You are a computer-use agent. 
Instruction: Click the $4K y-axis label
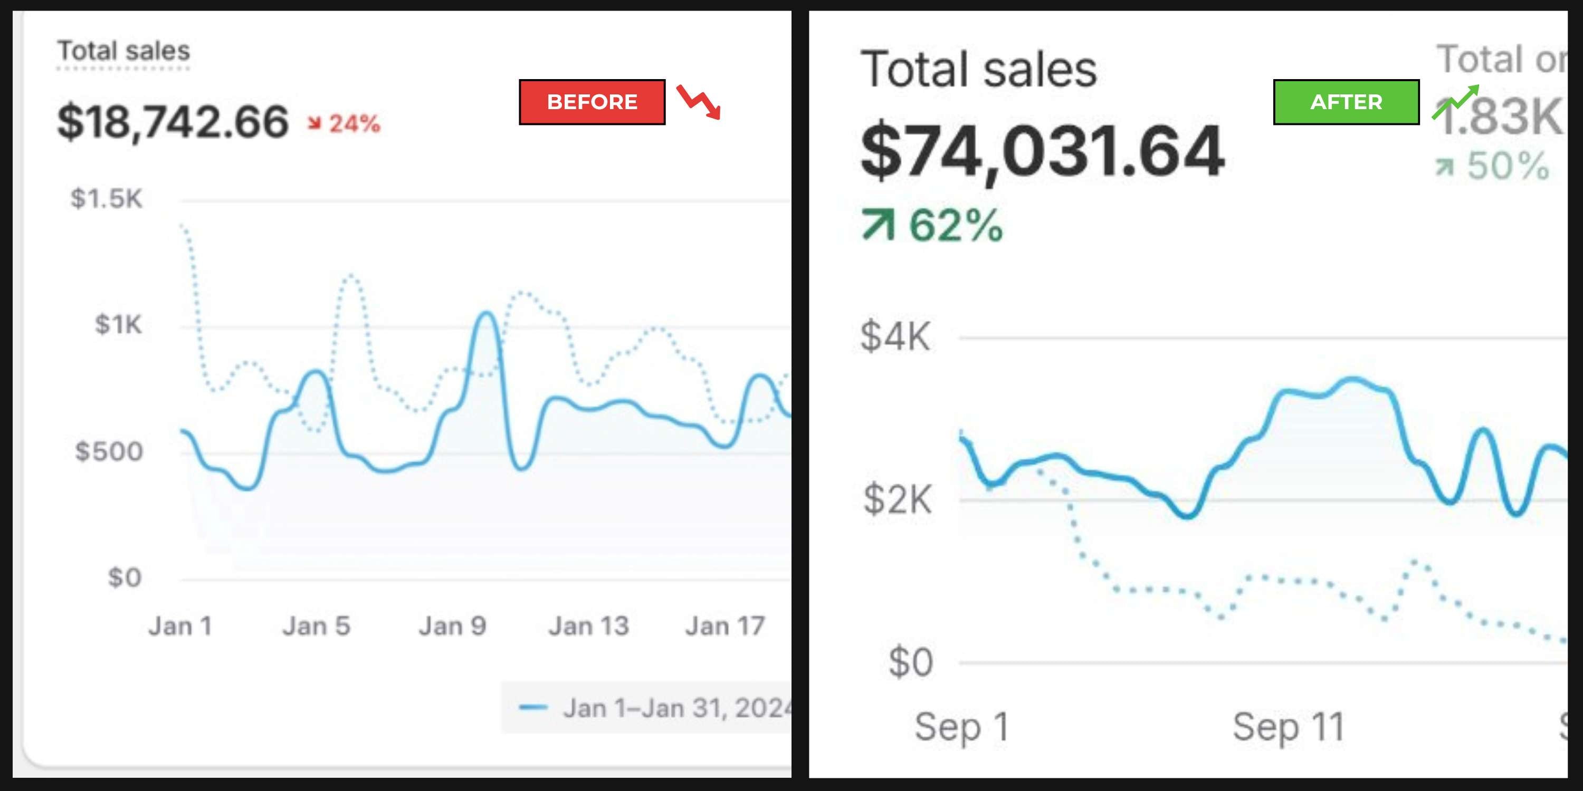(895, 336)
